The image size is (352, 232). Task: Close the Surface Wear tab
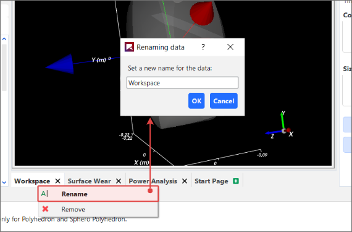pos(119,181)
